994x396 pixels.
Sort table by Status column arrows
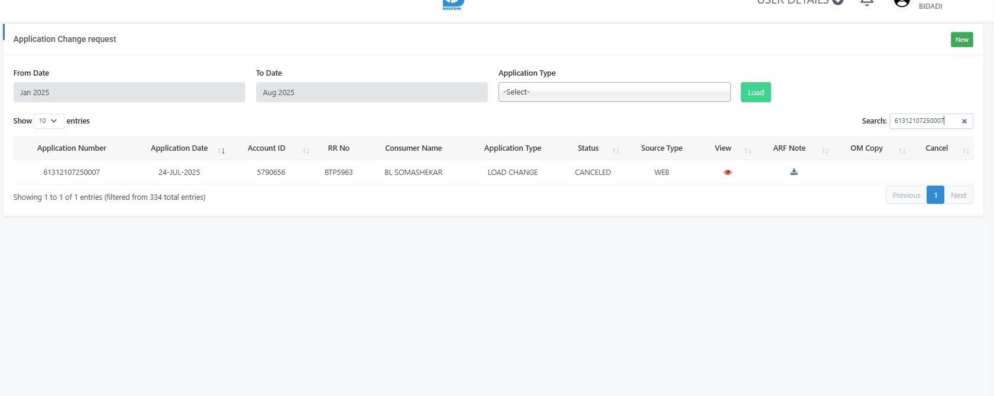[x=616, y=151]
